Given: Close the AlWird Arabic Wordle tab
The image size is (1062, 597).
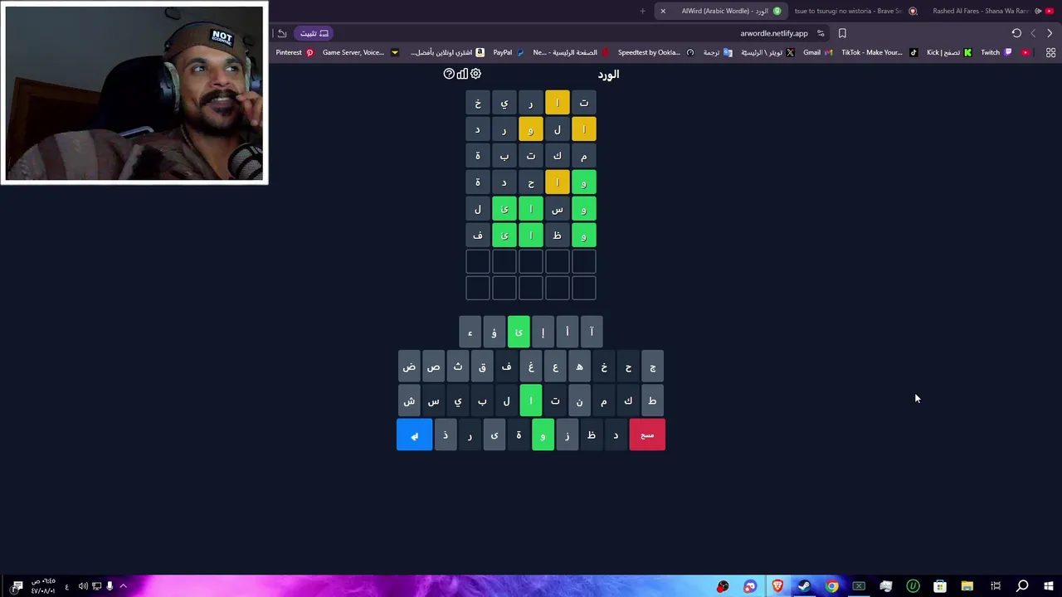Looking at the screenshot, I should coord(663,11).
